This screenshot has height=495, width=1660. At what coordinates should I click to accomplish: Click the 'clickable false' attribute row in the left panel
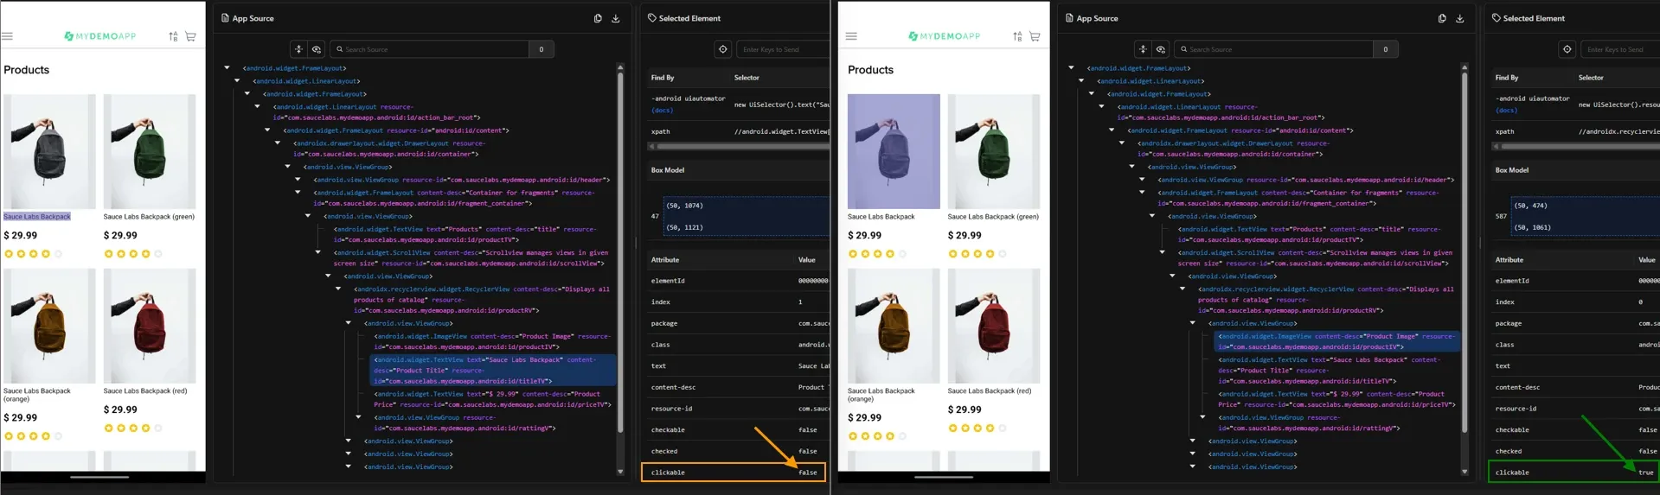tap(734, 473)
